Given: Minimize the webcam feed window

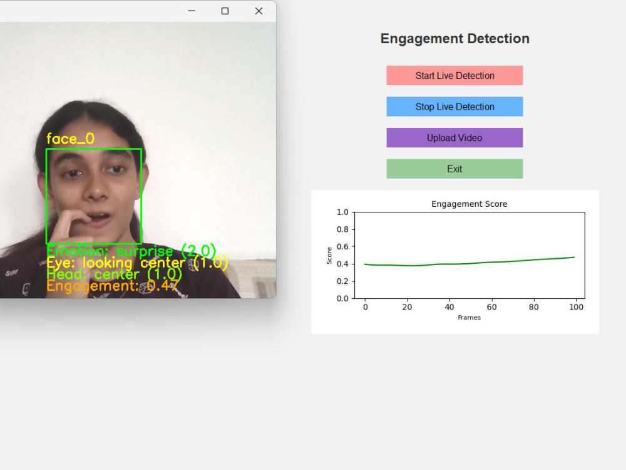Looking at the screenshot, I should click(192, 11).
